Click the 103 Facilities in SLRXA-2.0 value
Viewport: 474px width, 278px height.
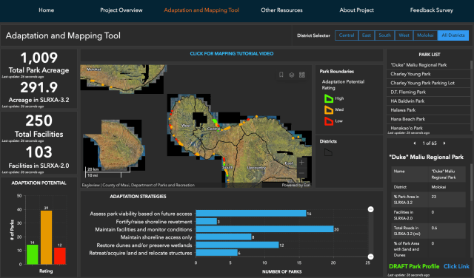[x=39, y=152]
